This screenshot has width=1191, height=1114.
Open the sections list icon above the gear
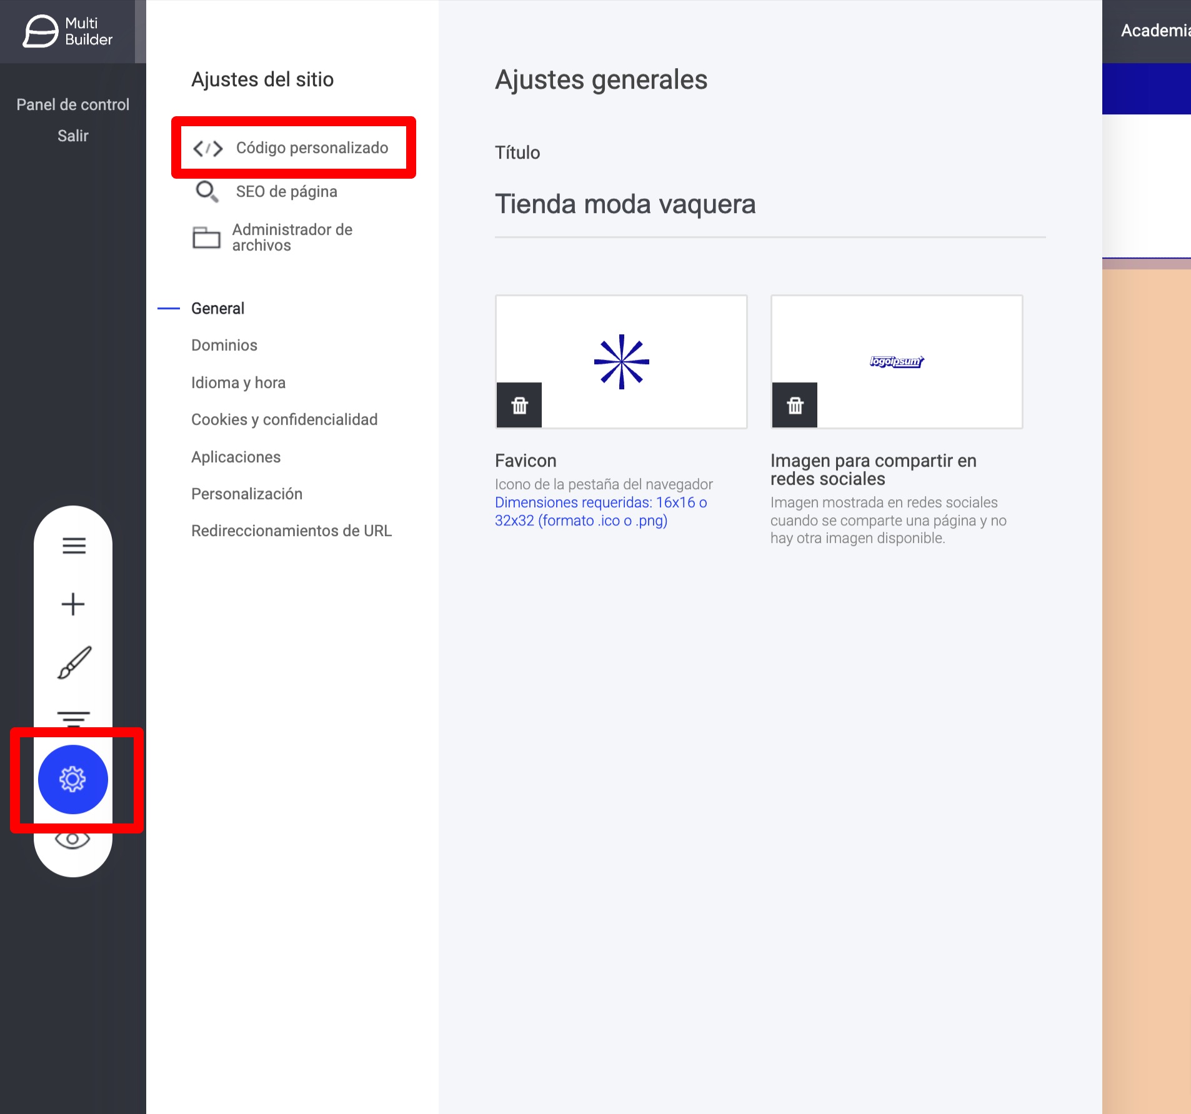pos(74,718)
